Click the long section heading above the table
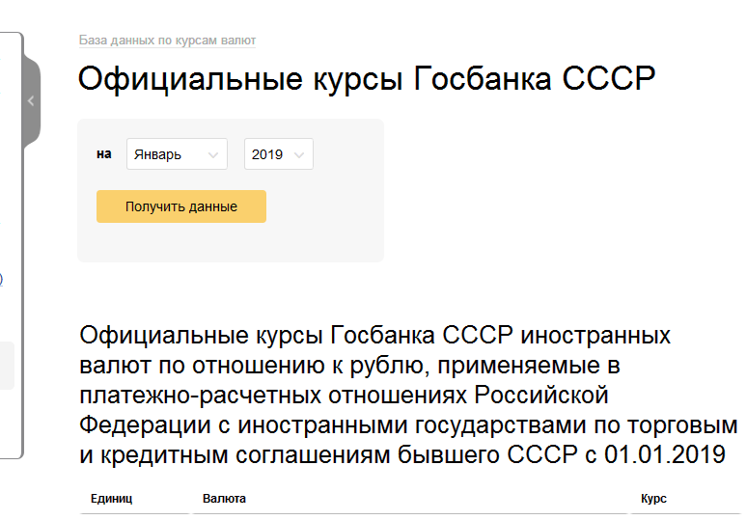Viewport: 747px width, 520px height. pos(405,396)
